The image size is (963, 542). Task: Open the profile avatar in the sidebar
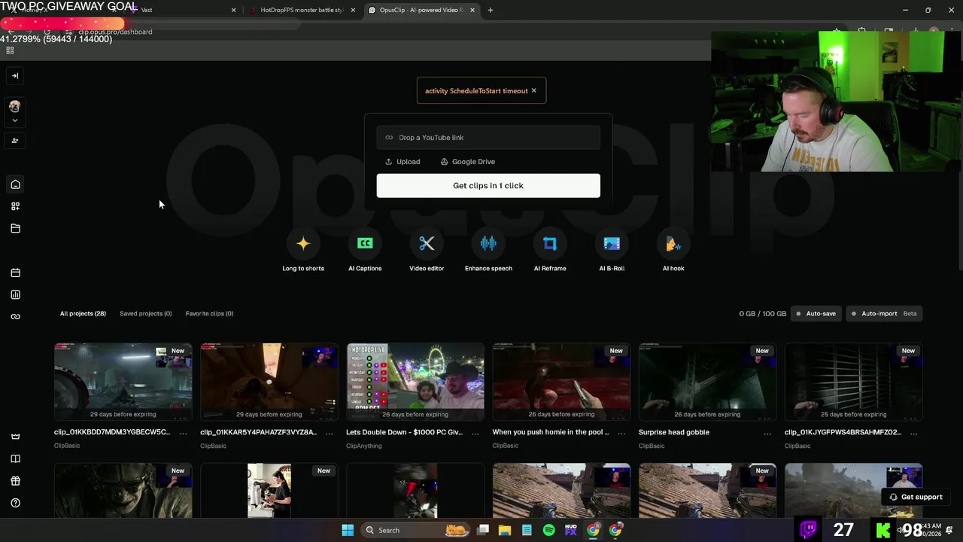tap(14, 106)
